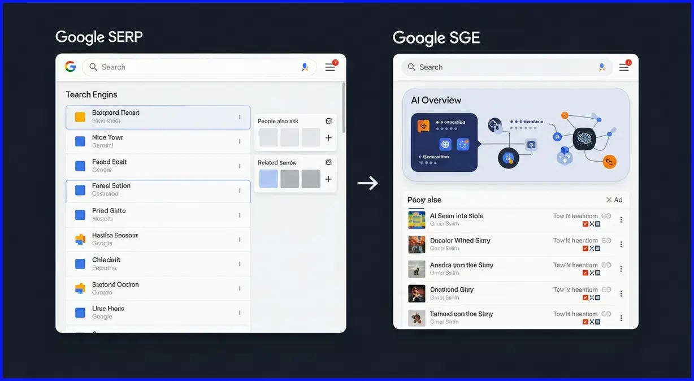Image resolution: width=694 pixels, height=381 pixels.
Task: Click the brain icon in the AI Overview card
Action: click(584, 139)
